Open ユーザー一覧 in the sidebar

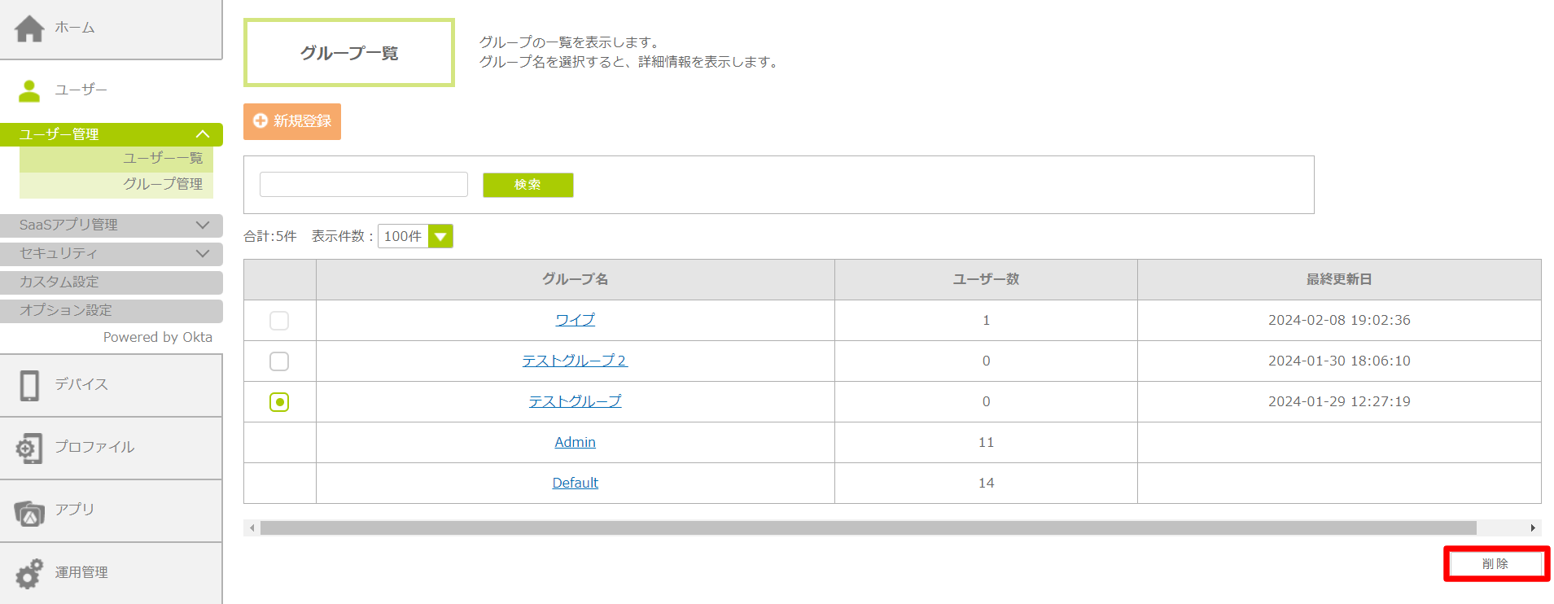(163, 158)
